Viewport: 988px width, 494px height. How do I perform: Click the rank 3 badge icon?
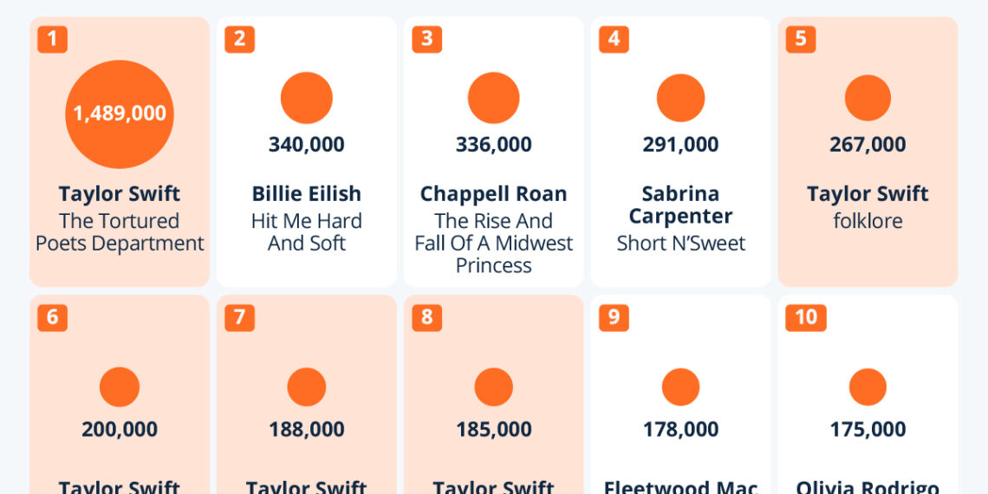(426, 39)
